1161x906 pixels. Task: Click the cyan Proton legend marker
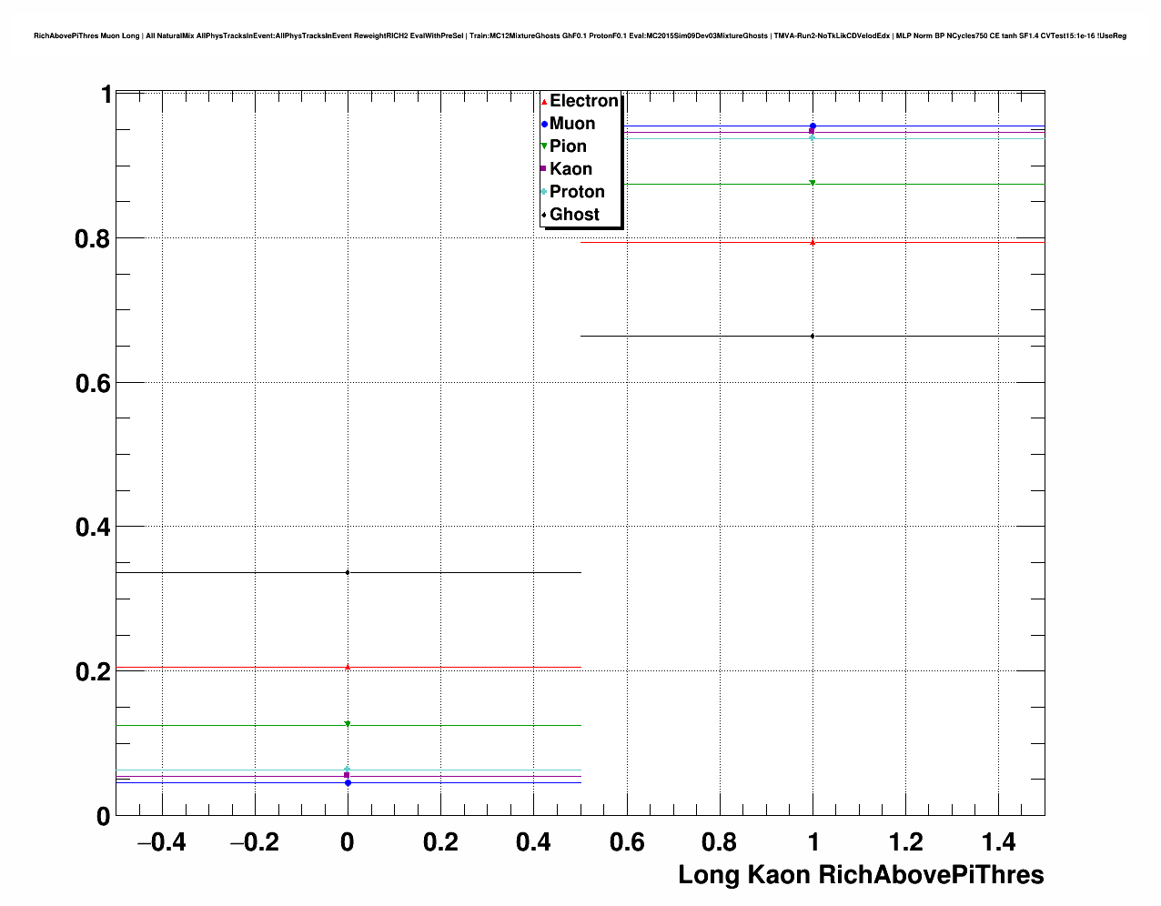[x=544, y=192]
